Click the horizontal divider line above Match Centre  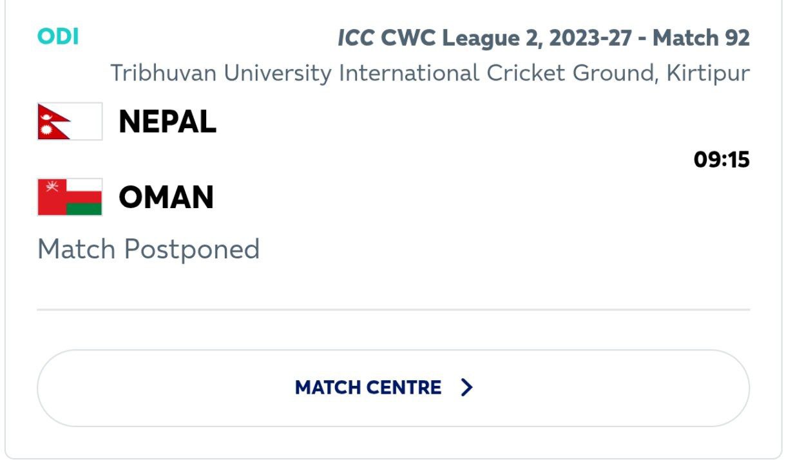pyautogui.click(x=393, y=310)
